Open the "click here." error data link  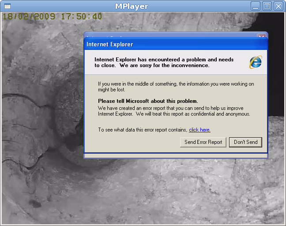[199, 130]
